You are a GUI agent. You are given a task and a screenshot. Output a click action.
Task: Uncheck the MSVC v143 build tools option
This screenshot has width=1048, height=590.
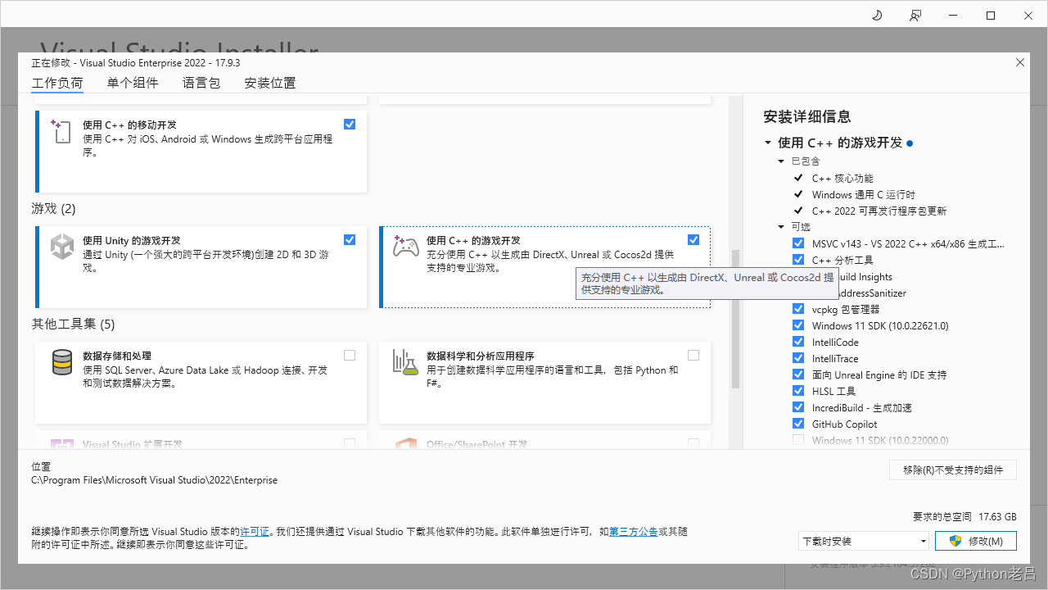point(798,243)
